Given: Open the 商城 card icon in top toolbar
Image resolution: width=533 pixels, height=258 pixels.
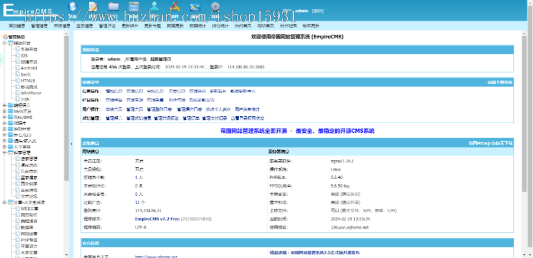Looking at the screenshot, I should (195, 7).
